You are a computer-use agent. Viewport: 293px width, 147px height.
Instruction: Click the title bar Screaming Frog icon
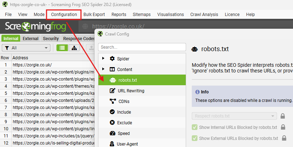click(x=5, y=4)
